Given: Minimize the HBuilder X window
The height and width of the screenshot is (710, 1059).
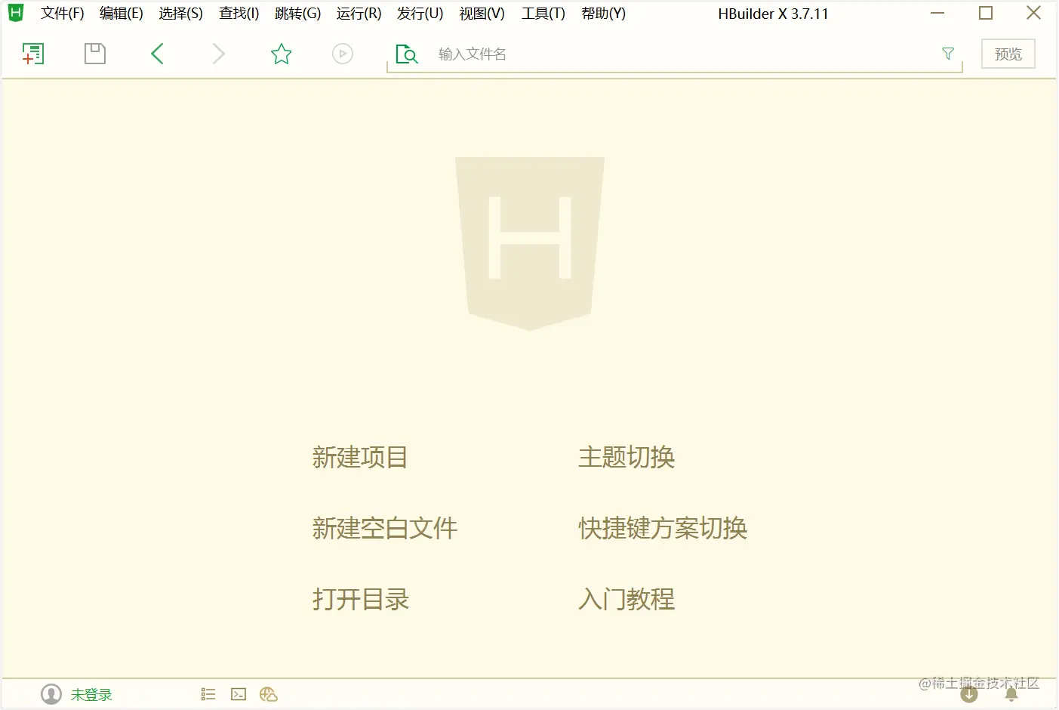Looking at the screenshot, I should point(937,13).
